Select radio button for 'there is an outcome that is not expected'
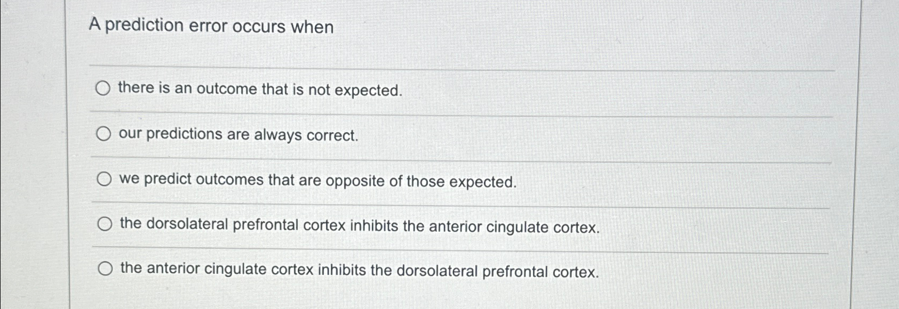The height and width of the screenshot is (309, 899). (x=103, y=88)
